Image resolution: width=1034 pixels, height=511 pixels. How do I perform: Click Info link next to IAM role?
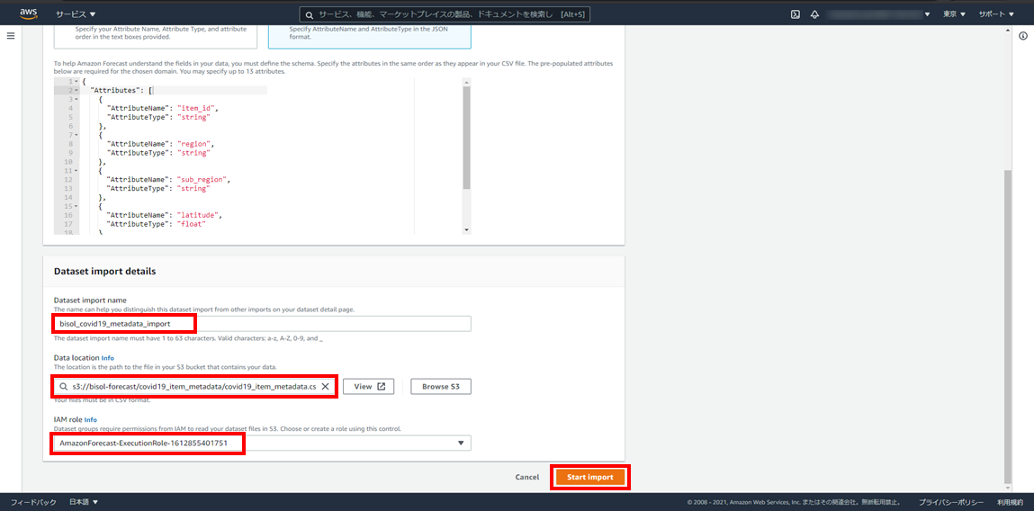click(91, 419)
